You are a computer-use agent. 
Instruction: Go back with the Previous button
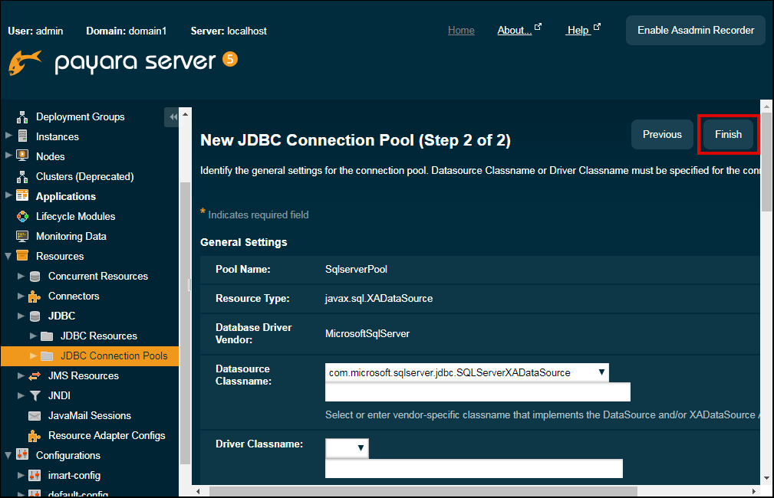coord(662,134)
